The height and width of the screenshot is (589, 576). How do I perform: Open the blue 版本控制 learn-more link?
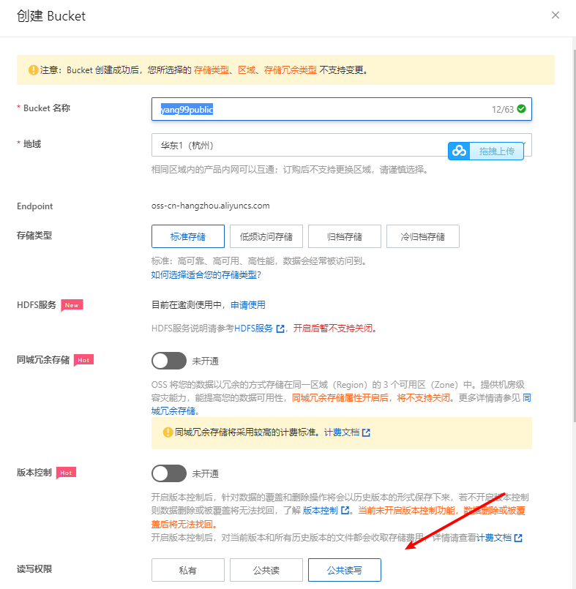coord(321,511)
